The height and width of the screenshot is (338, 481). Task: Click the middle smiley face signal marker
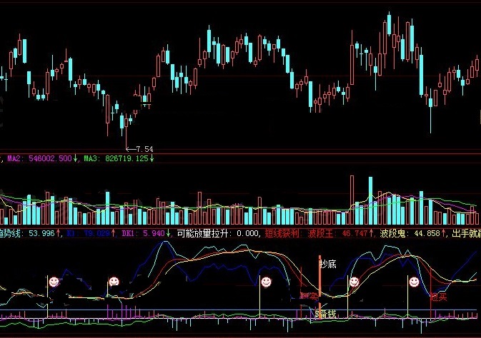(266, 282)
